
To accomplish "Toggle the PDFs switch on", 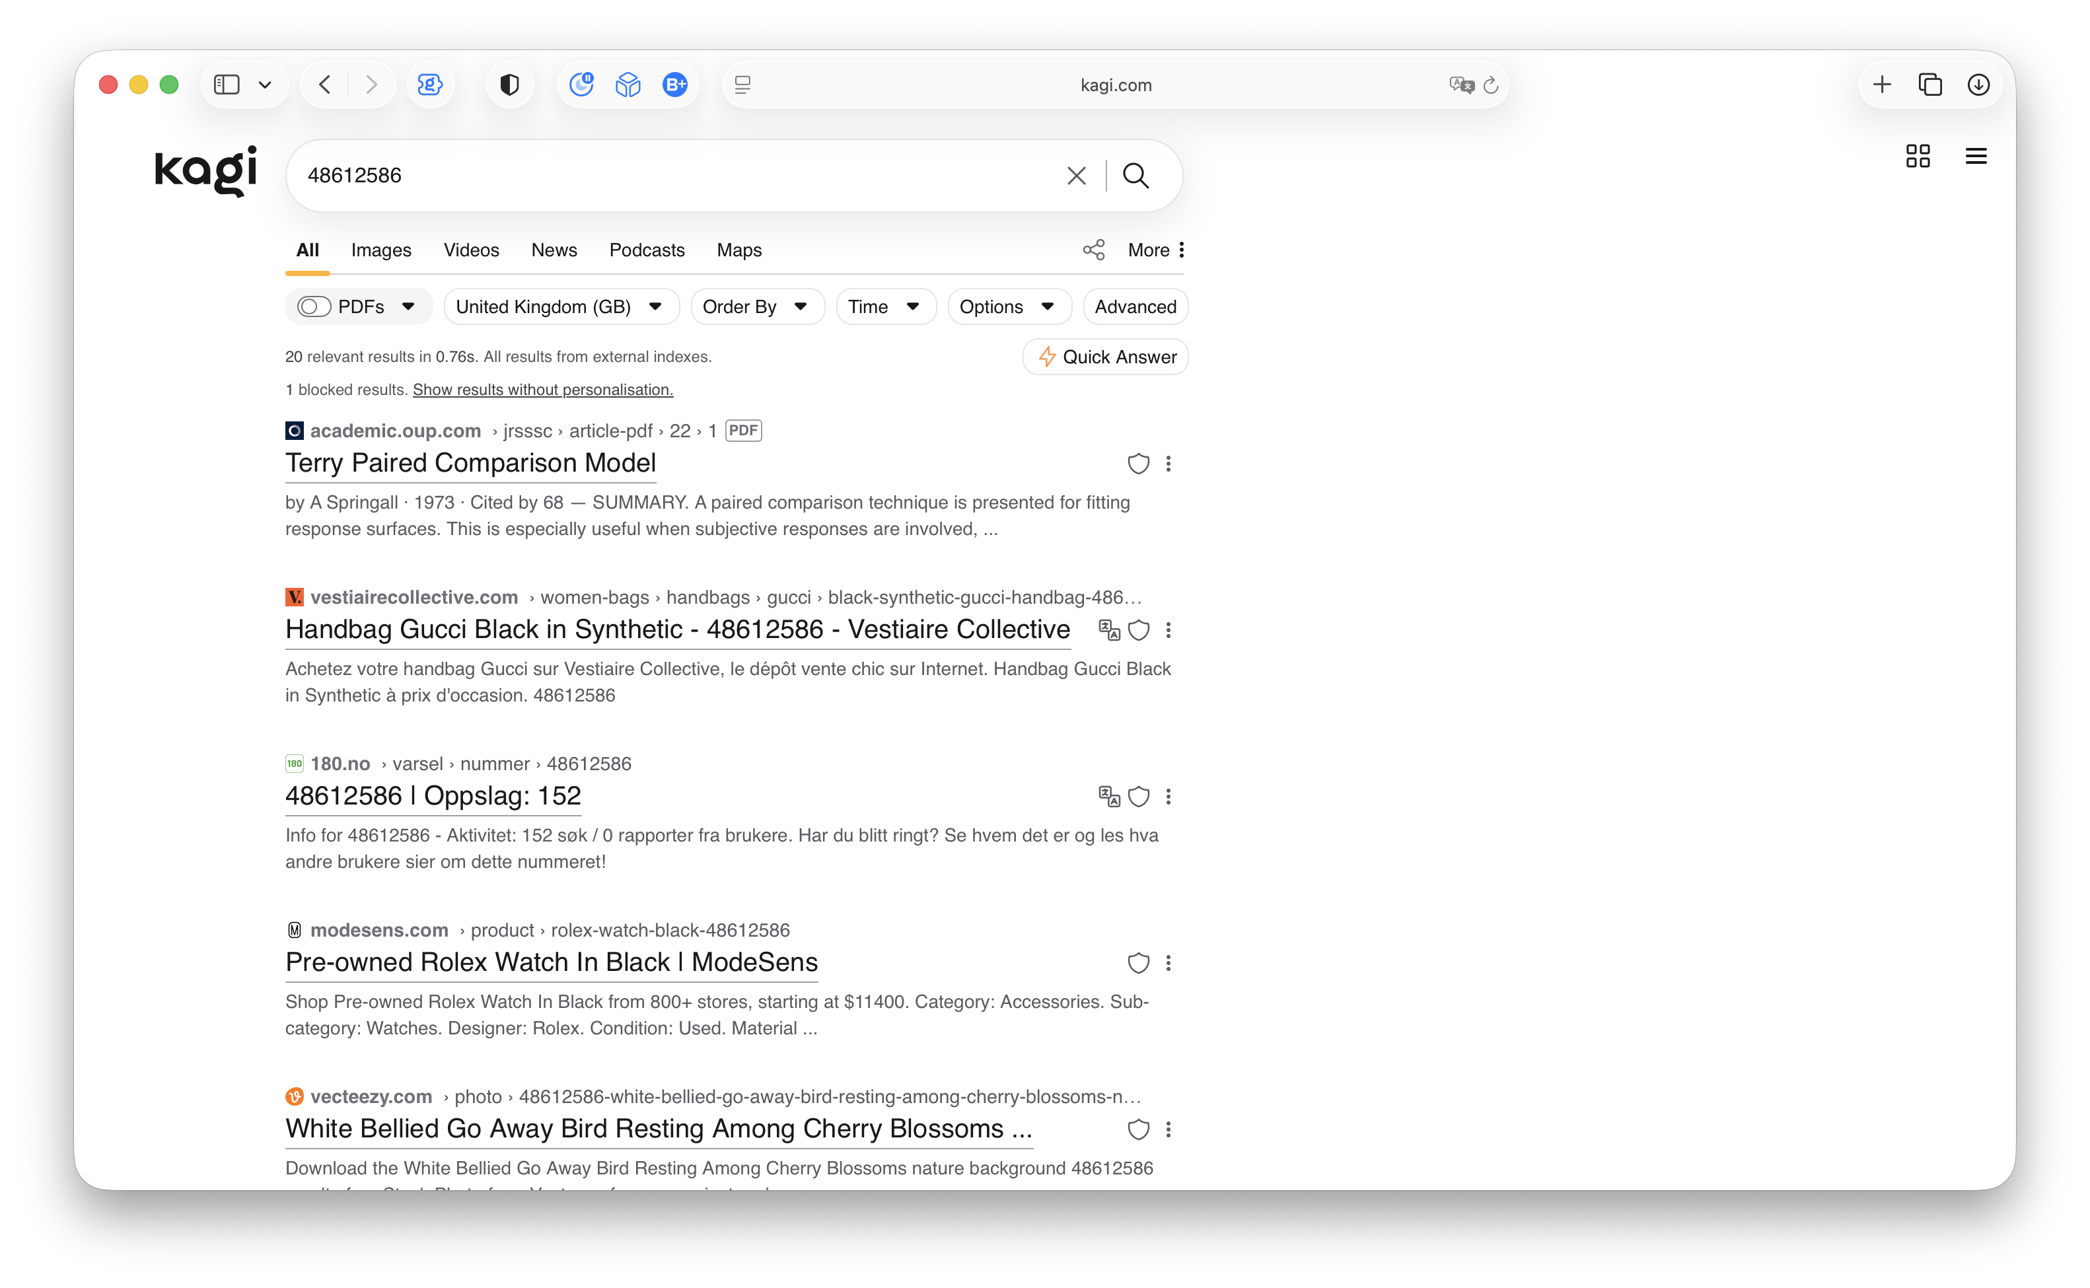I will tap(313, 306).
